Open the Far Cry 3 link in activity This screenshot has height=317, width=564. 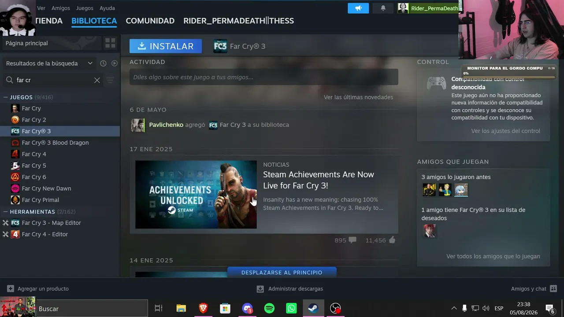coord(233,125)
